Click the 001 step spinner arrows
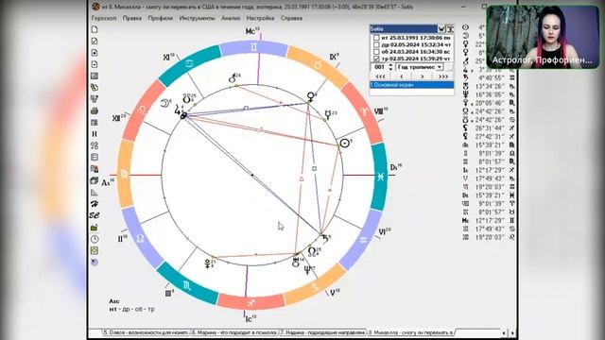This screenshot has width=605, height=340. coord(390,67)
